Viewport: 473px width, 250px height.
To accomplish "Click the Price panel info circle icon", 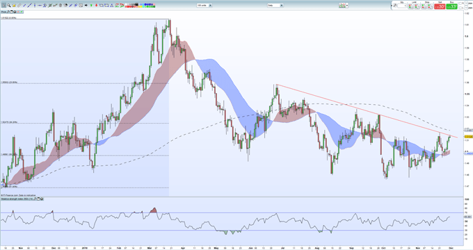I will [x=15, y=12].
